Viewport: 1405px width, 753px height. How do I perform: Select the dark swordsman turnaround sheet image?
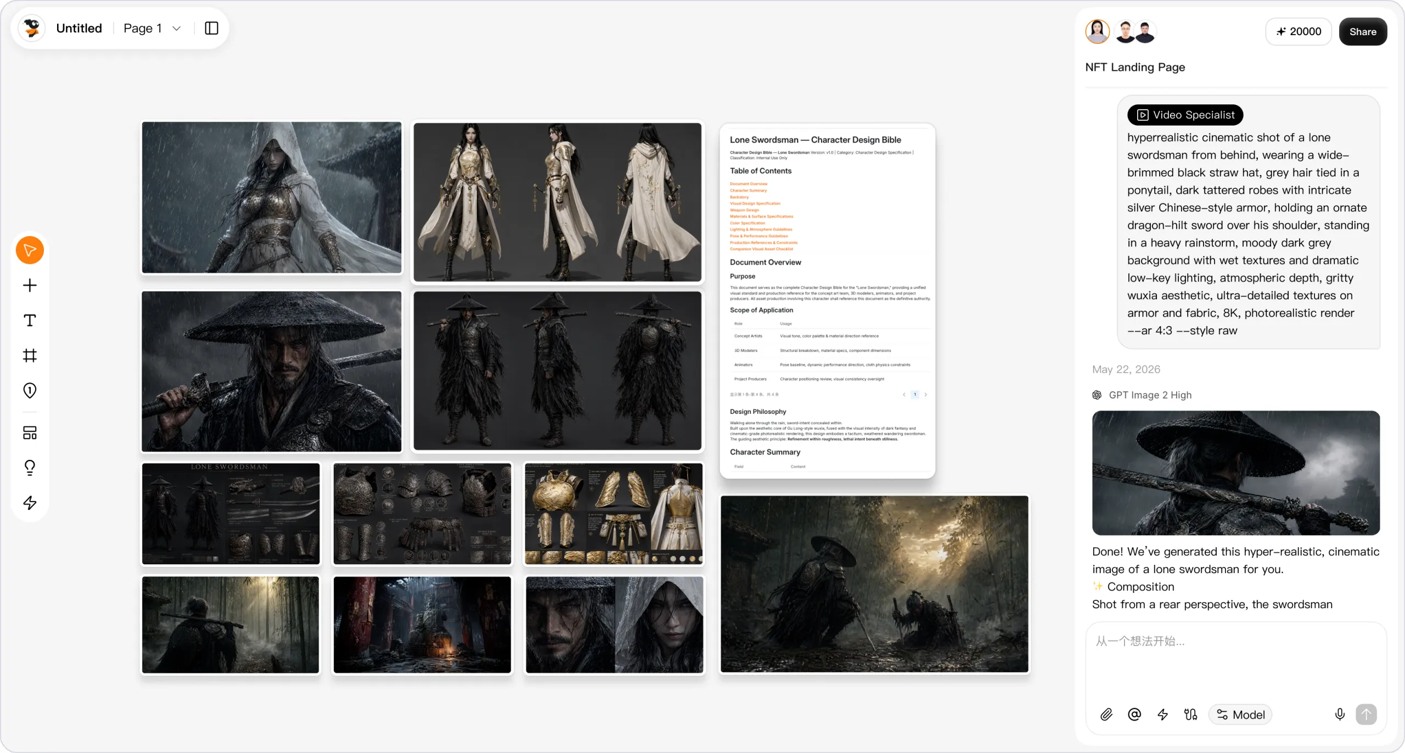tap(557, 370)
